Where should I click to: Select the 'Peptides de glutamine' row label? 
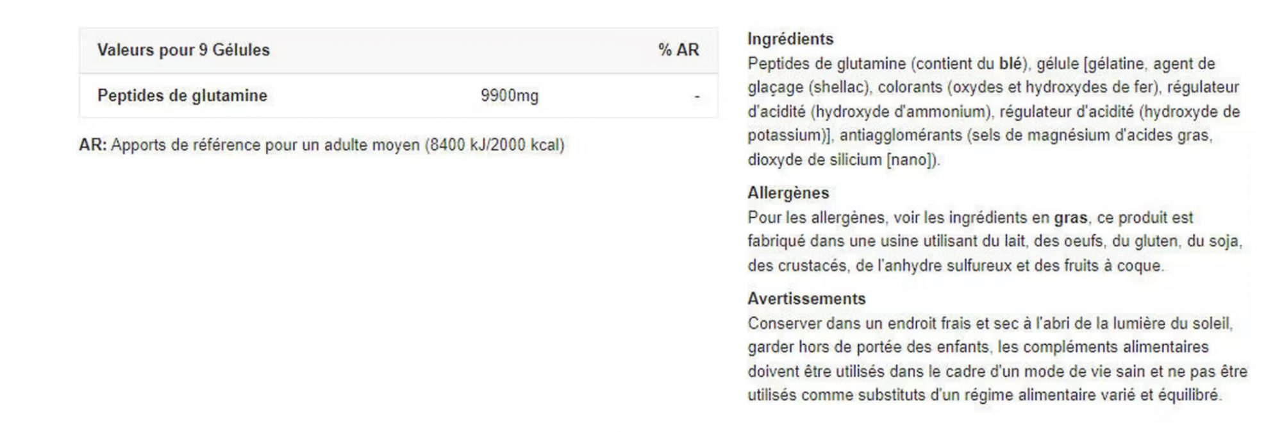(x=182, y=96)
